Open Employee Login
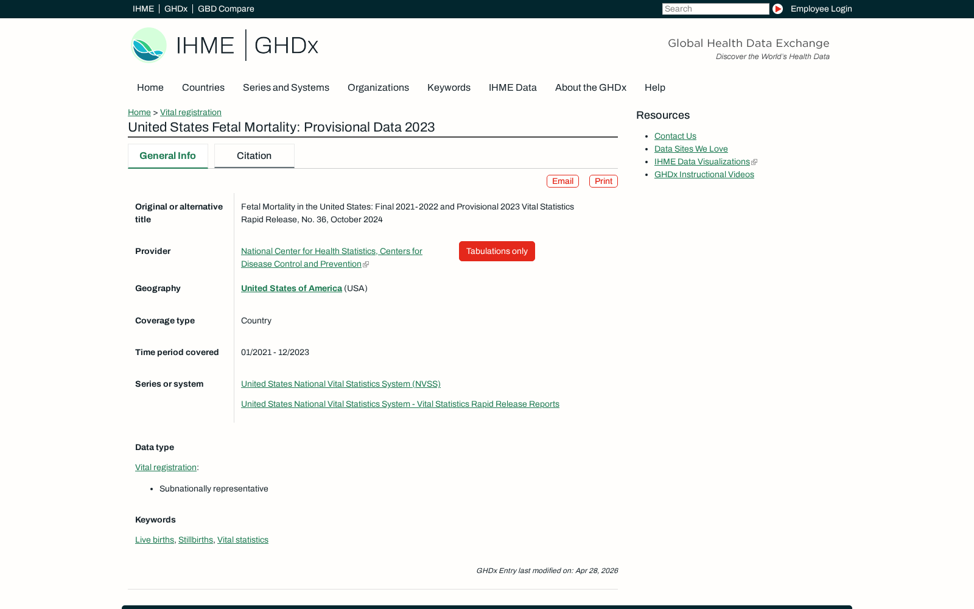The width and height of the screenshot is (974, 609). point(821,9)
